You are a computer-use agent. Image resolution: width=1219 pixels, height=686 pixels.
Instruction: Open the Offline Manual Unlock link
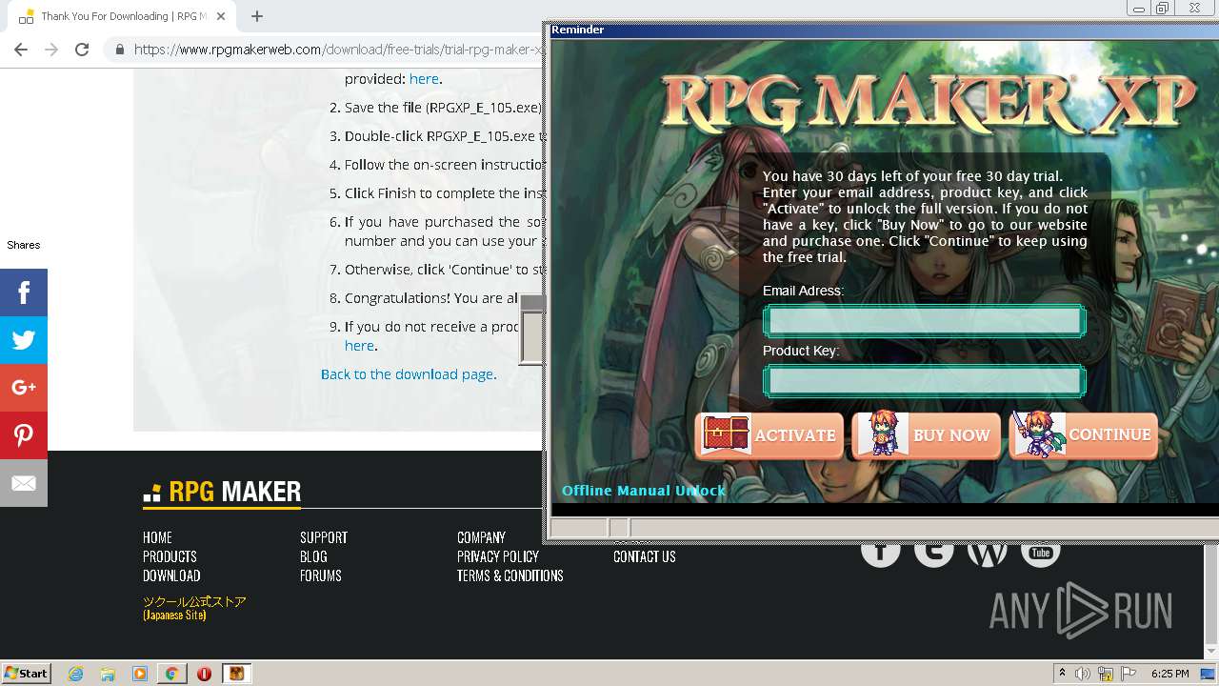[644, 491]
